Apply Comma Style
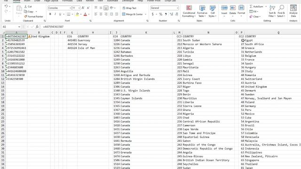 pos(166,14)
